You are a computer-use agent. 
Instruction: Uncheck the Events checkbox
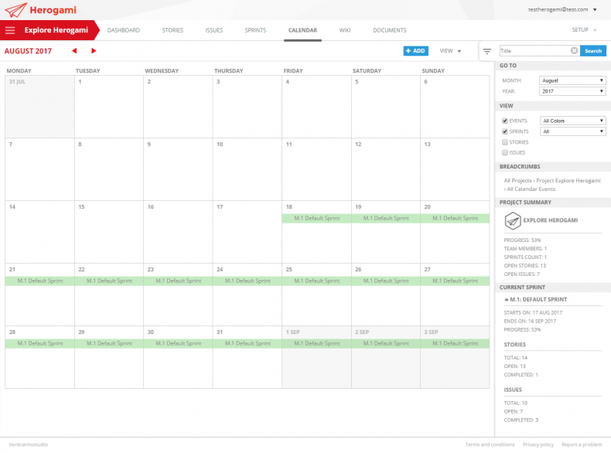pos(505,121)
